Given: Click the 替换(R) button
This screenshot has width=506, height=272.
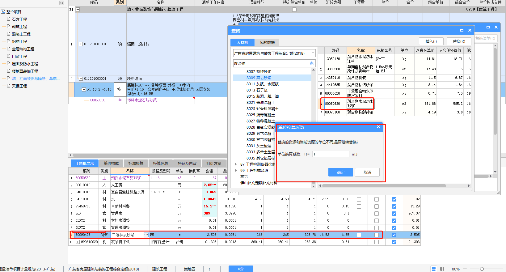Looking at the screenshot, I should (x=459, y=41).
